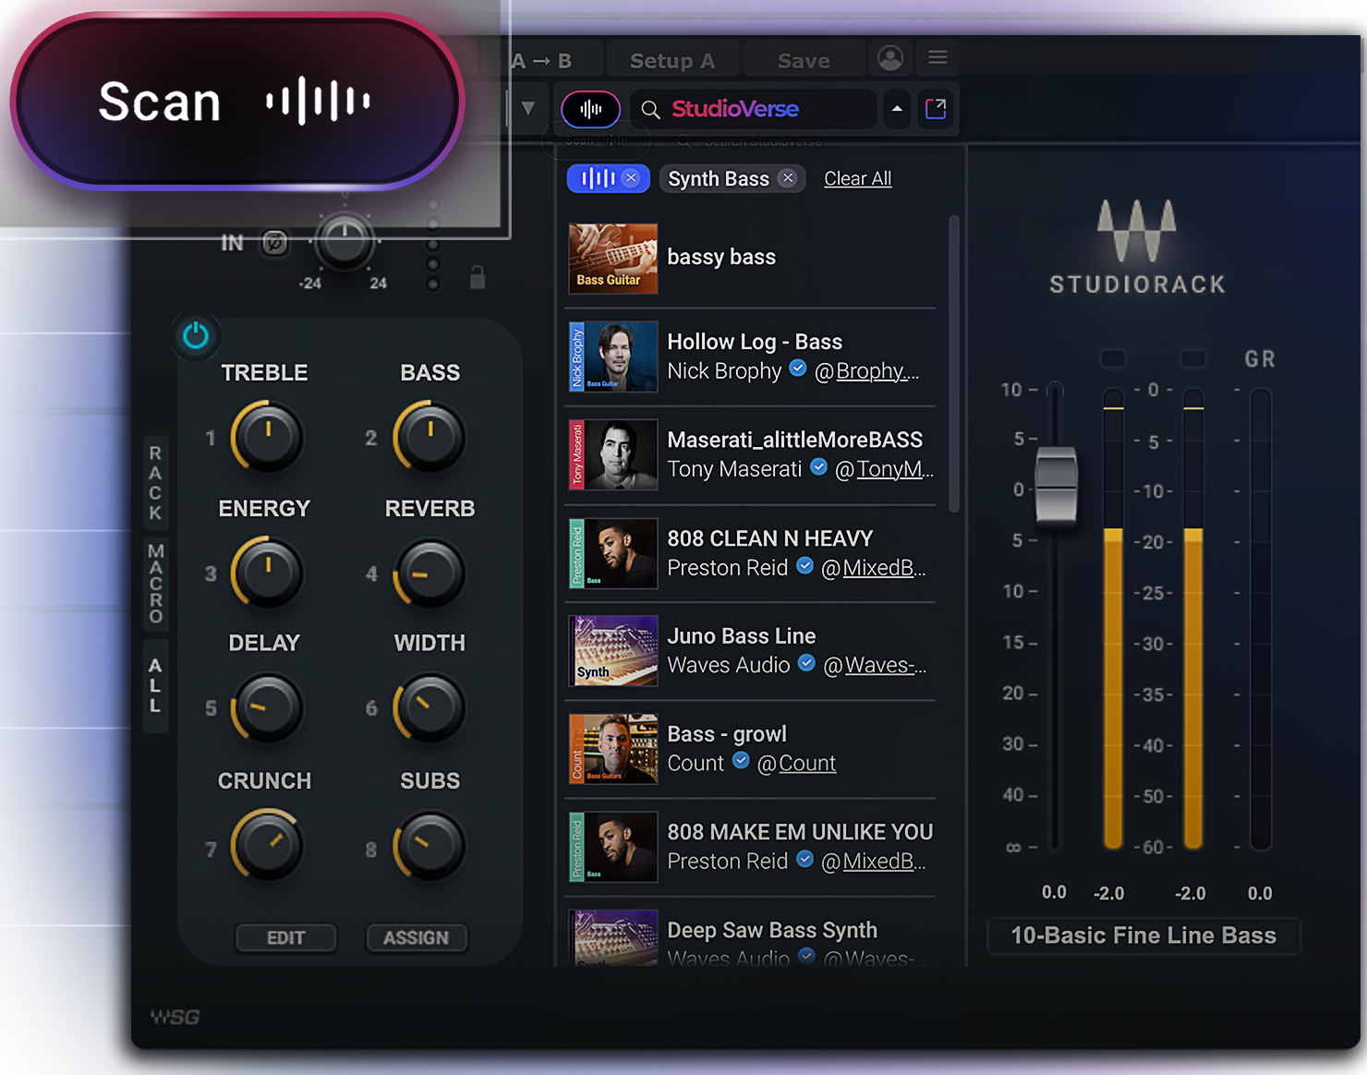Remove the Synth Bass filter tag

pyautogui.click(x=787, y=178)
